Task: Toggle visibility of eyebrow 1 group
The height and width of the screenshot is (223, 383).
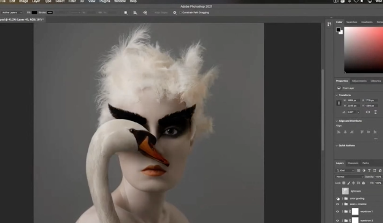Action: (x=338, y=211)
